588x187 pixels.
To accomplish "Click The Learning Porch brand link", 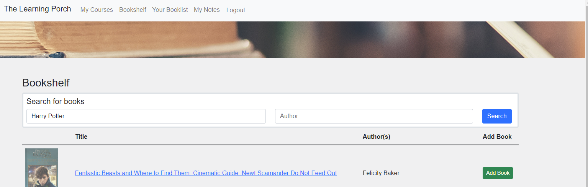I will click(38, 9).
